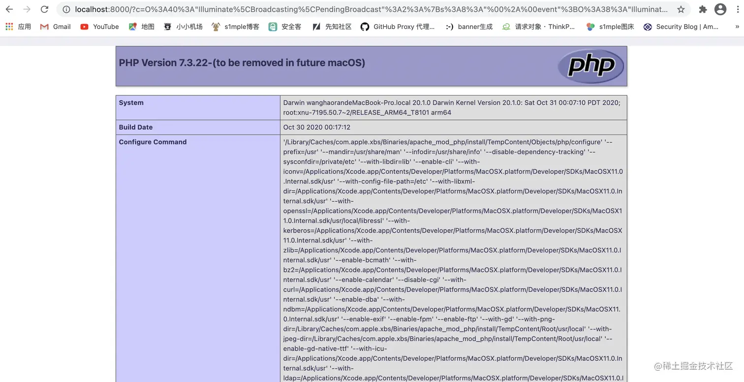The width and height of the screenshot is (744, 382).
Task: Open the 安全客 bookmark
Action: [x=285, y=27]
